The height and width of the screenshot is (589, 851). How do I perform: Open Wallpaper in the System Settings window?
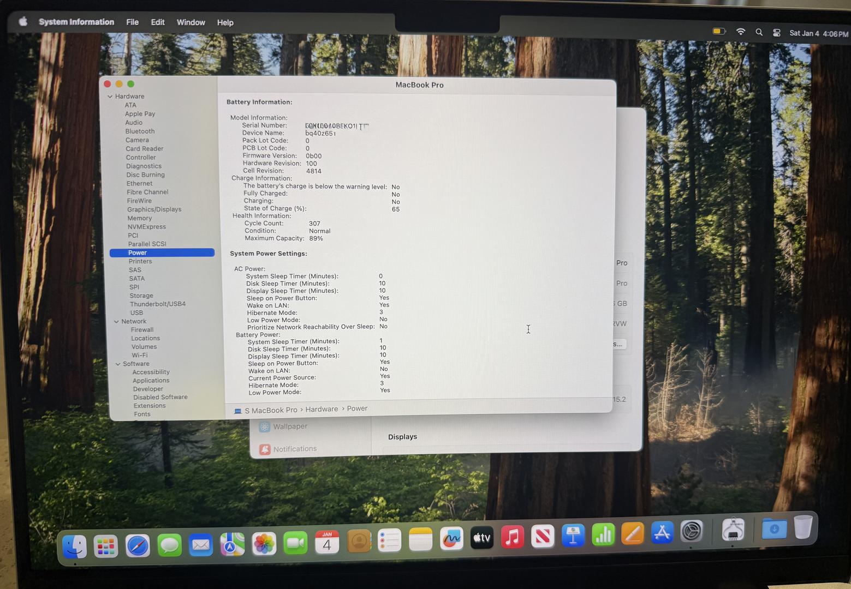284,426
